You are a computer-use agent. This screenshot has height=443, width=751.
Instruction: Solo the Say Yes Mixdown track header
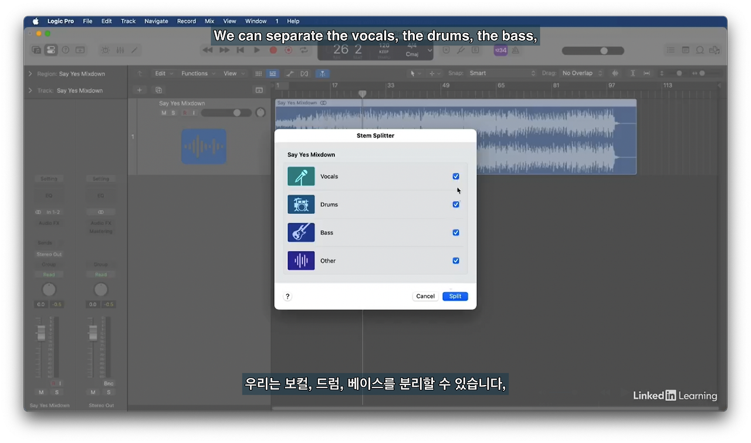click(x=173, y=113)
